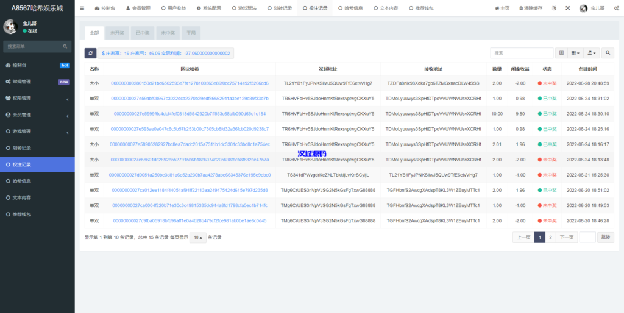
Task: Click the 9.80 profit cell
Action: point(520,114)
